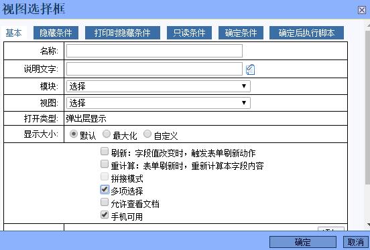Enable the 刷新 checkbox
This screenshot has width=370, height=250.
[x=105, y=151]
